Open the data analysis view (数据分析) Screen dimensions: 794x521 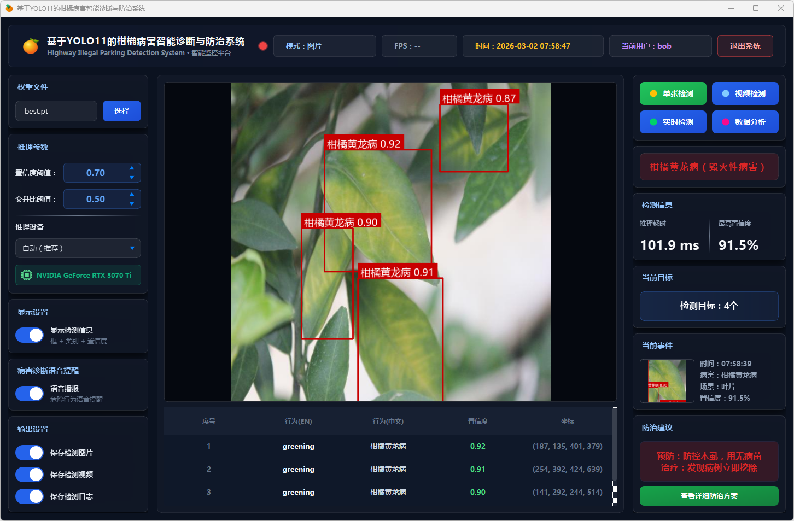click(745, 122)
